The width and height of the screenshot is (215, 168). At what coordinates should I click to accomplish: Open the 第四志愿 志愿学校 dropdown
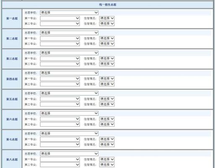click(69, 73)
